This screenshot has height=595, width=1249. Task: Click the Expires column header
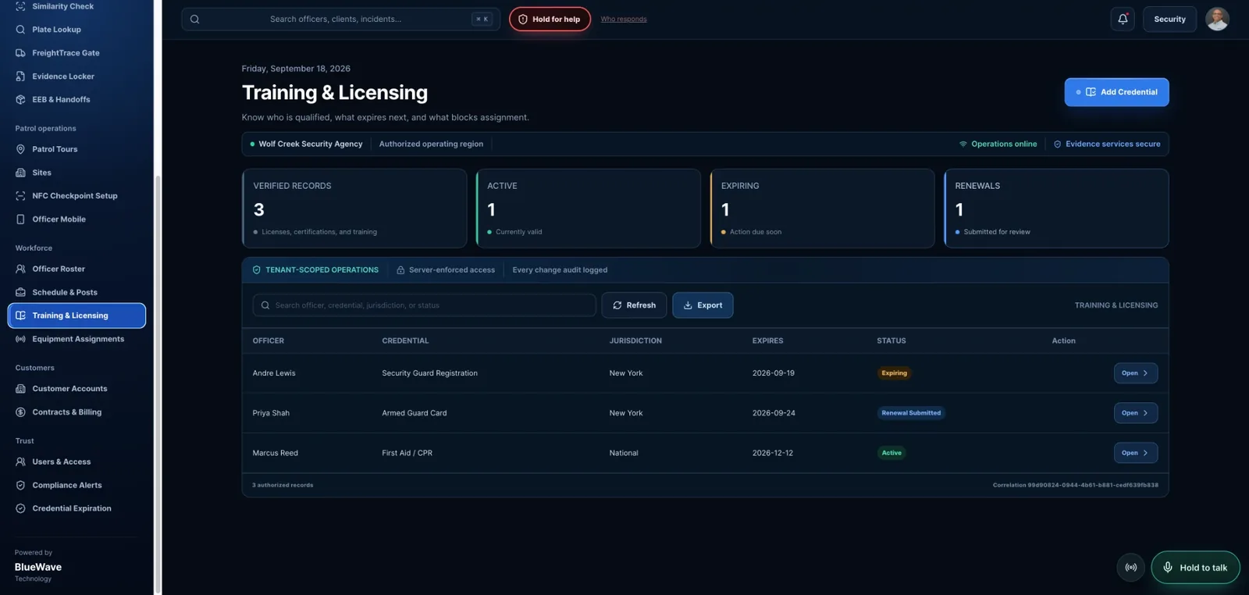tap(767, 341)
